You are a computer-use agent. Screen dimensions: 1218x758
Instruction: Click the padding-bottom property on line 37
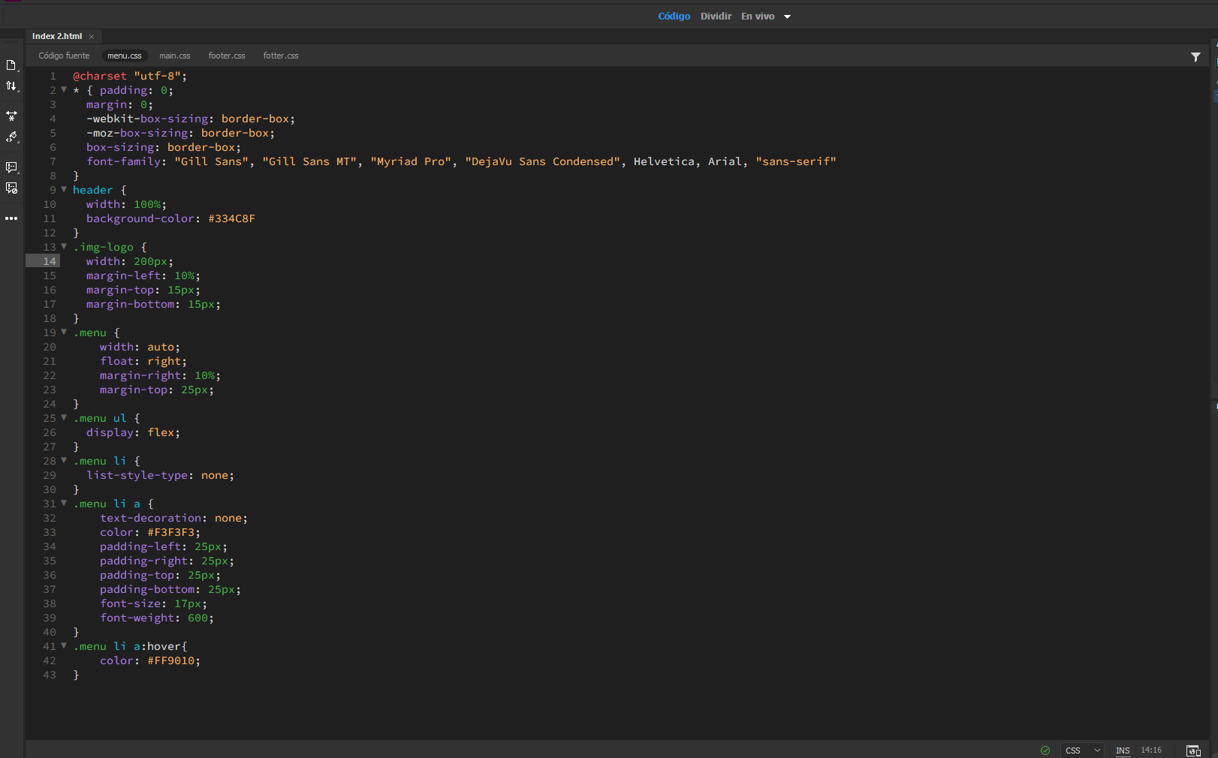point(148,589)
